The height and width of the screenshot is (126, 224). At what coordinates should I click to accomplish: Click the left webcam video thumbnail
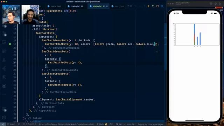click(11, 14)
